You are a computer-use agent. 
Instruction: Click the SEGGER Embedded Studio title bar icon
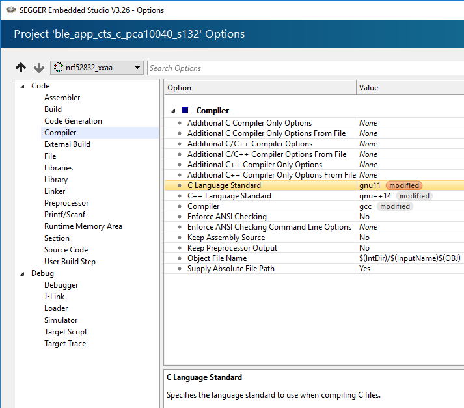tap(11, 10)
